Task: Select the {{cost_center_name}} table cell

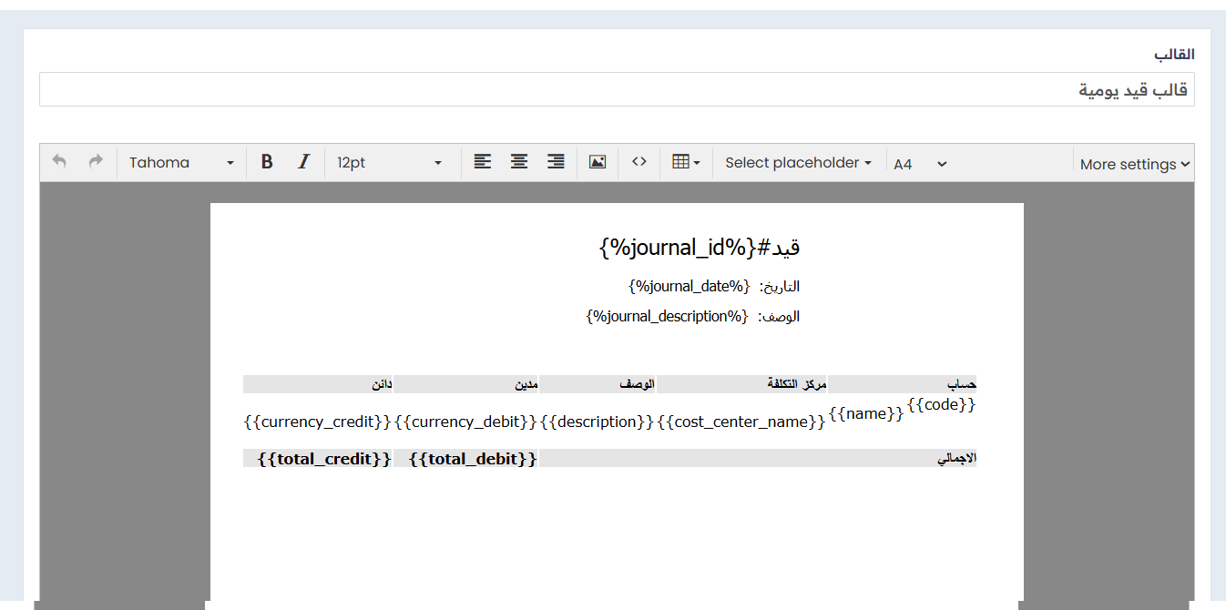Action: tap(741, 422)
